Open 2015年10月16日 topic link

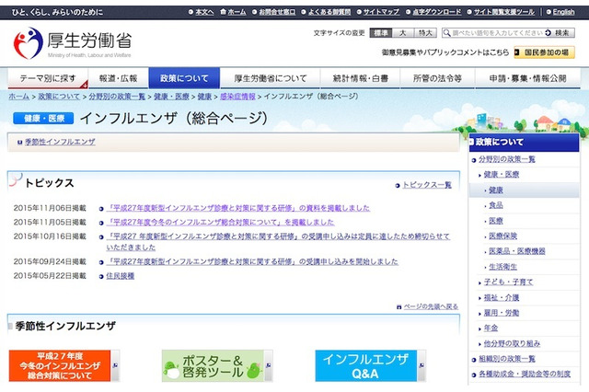coord(278,242)
